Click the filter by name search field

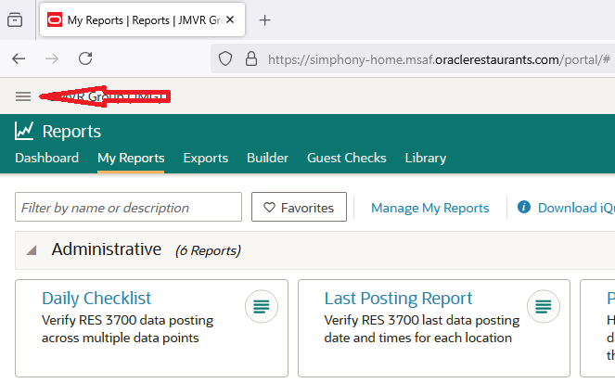(128, 208)
